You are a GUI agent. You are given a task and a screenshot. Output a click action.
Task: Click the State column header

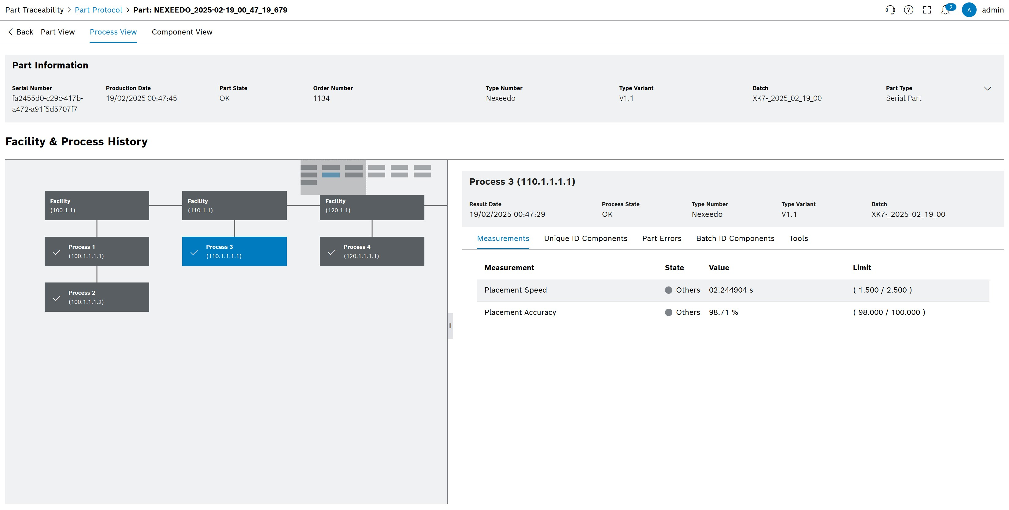[x=674, y=268]
